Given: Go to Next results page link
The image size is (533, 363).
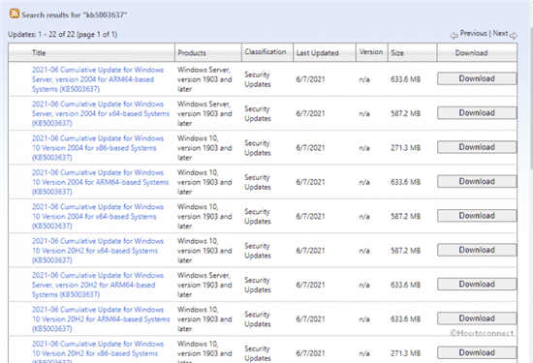Looking at the screenshot, I should (500, 33).
